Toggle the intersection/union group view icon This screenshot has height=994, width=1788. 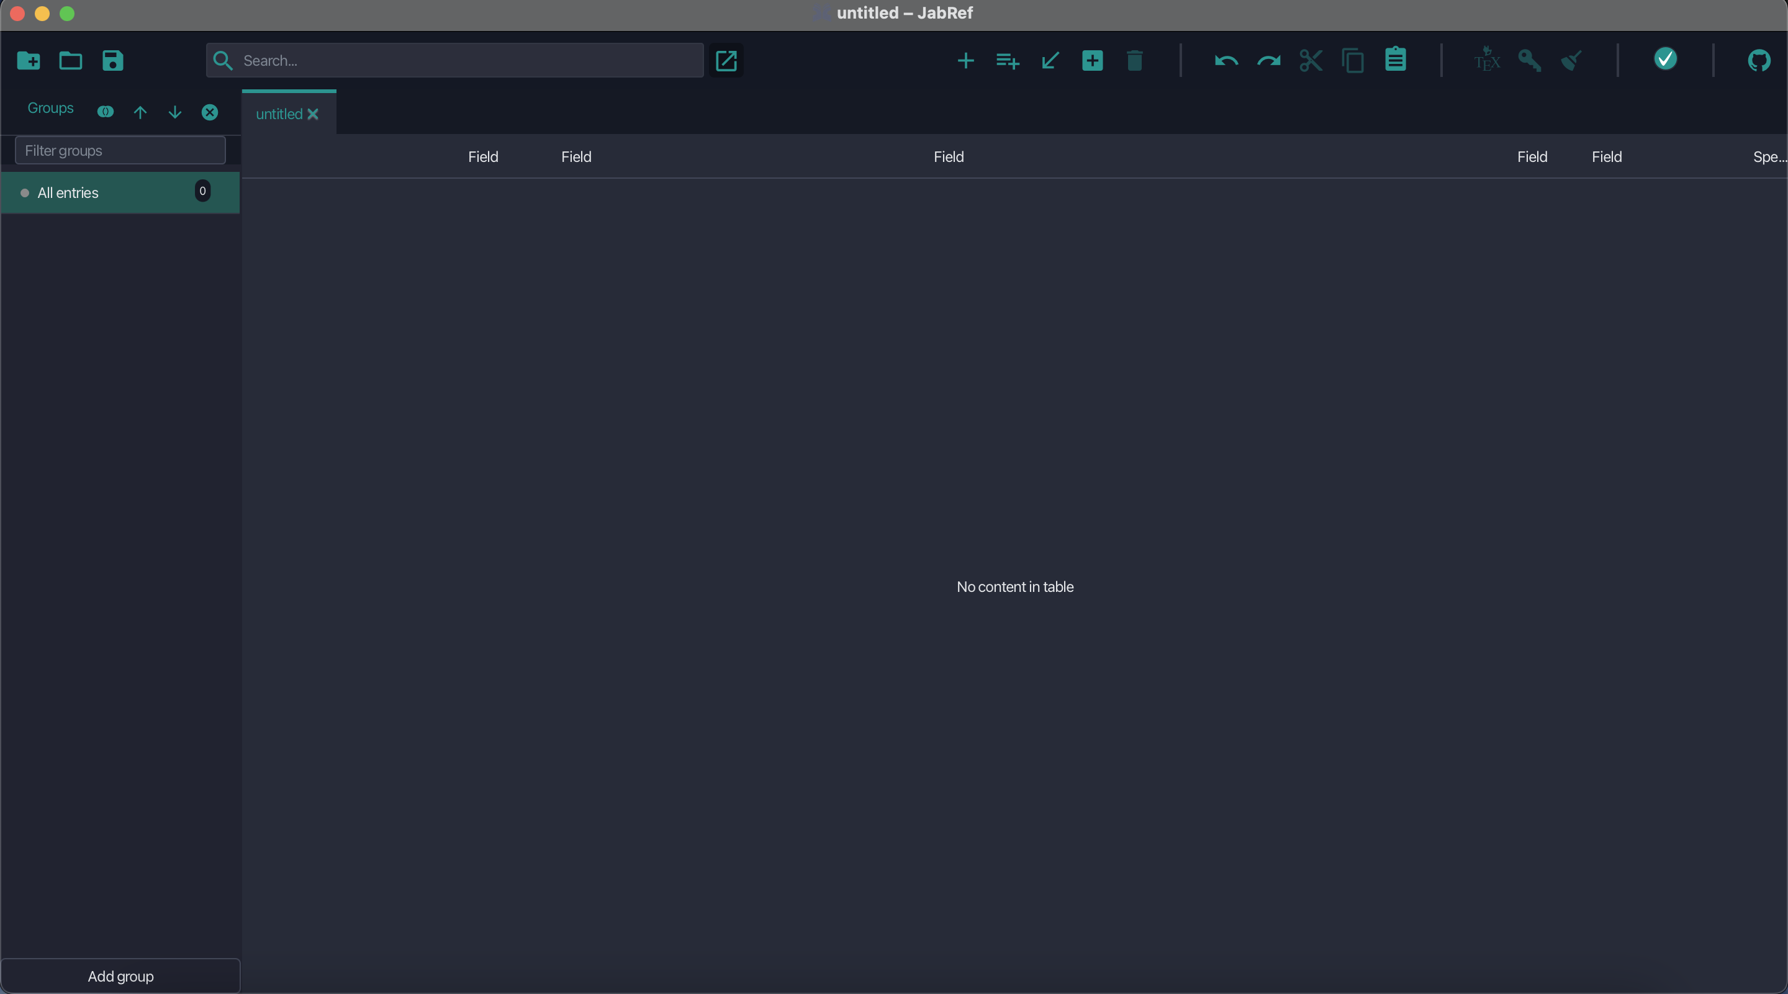[x=105, y=112]
